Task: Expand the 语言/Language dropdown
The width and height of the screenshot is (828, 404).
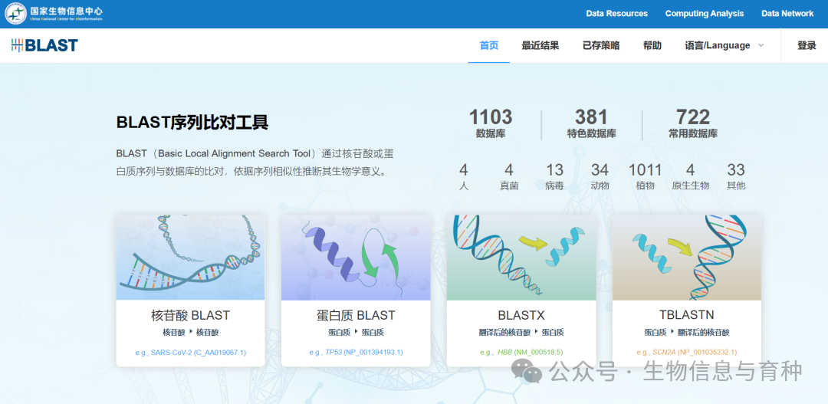Action: tap(724, 45)
